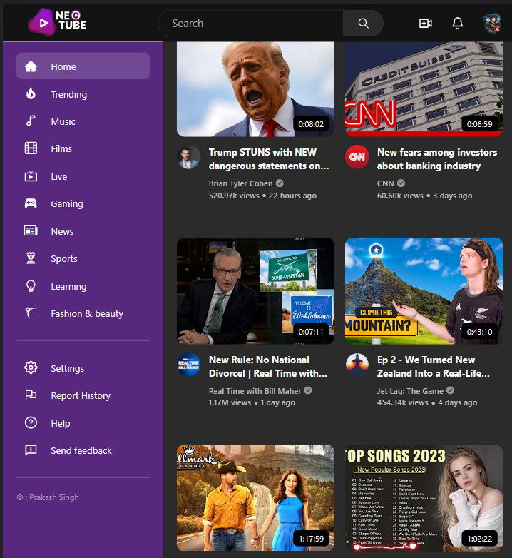Click the Send feedback icon
The height and width of the screenshot is (558, 512).
[x=31, y=450]
